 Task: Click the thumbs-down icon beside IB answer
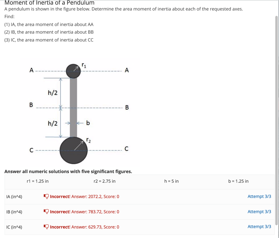[x=46, y=211]
